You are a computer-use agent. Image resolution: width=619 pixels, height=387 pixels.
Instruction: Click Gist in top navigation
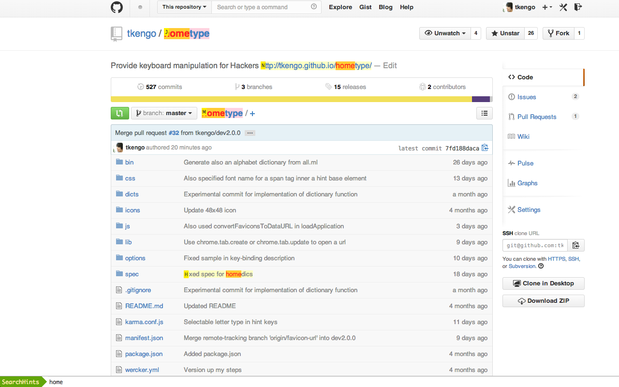(x=366, y=7)
